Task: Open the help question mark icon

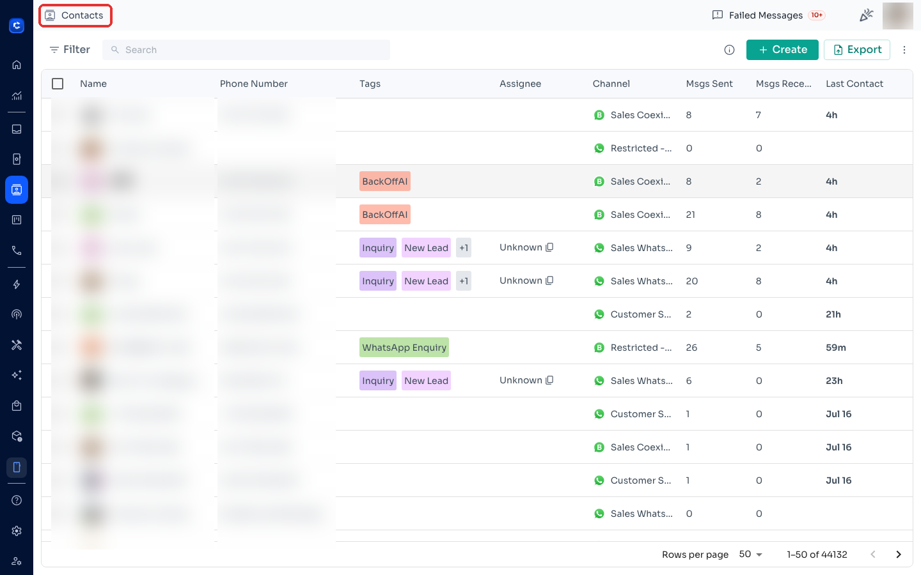Action: [17, 500]
